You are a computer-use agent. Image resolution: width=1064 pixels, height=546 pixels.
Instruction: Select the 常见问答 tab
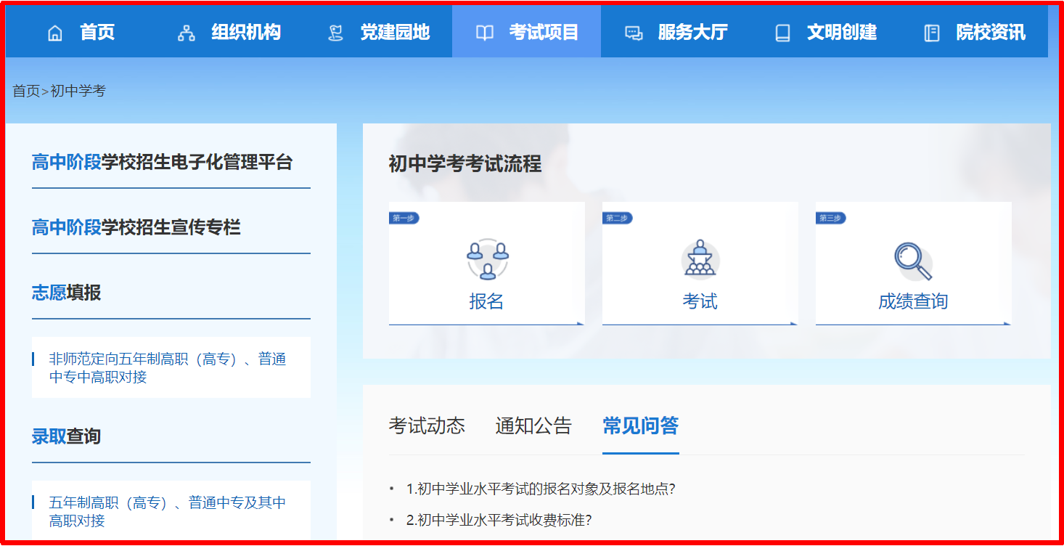click(x=640, y=427)
